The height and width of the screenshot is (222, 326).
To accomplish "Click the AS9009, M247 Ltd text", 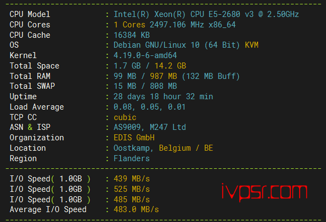I will [x=150, y=127].
